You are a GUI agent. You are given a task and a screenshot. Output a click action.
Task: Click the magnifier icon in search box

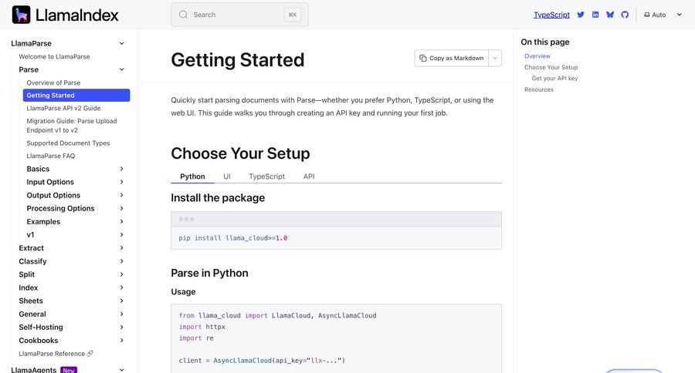point(183,15)
